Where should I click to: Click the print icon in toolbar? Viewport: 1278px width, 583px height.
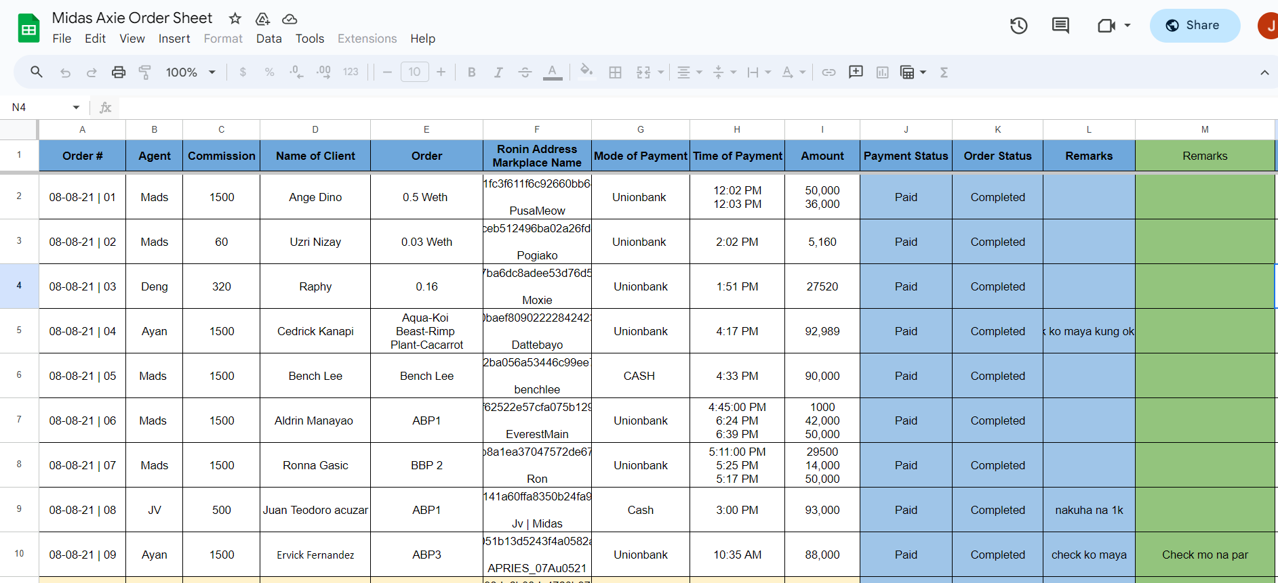coord(119,72)
